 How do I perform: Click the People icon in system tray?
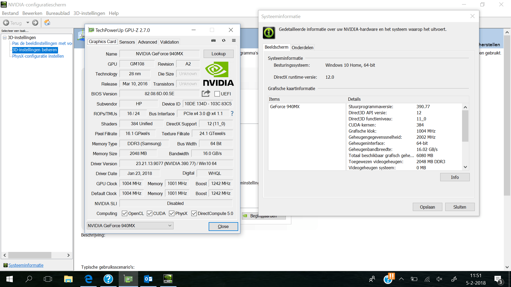pyautogui.click(x=372, y=279)
